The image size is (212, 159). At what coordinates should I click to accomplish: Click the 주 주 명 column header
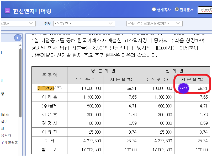[50, 75]
